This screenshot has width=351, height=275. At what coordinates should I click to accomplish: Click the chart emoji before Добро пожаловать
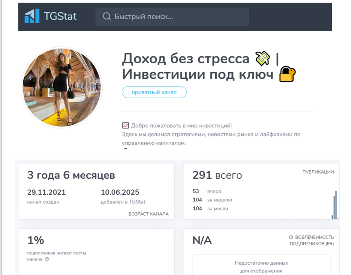click(x=125, y=126)
